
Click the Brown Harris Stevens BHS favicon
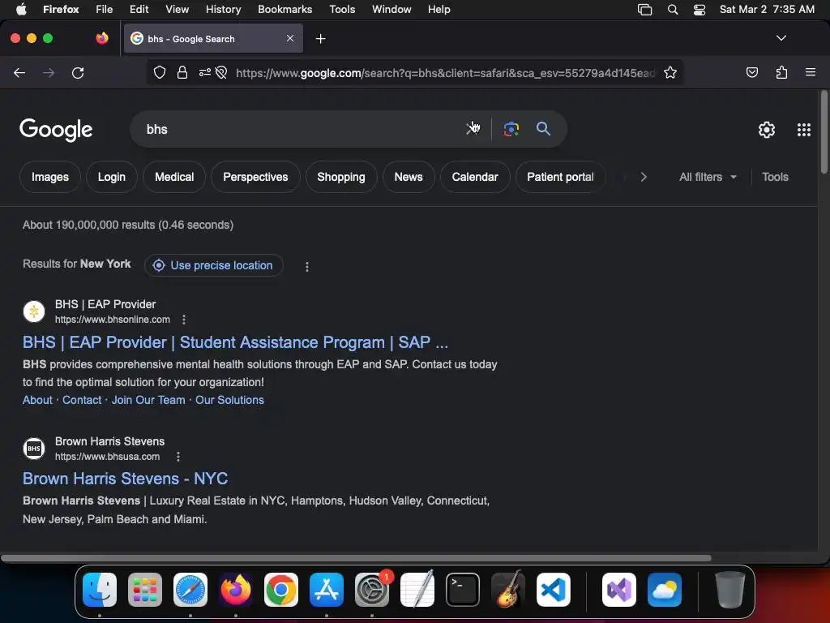(x=34, y=448)
